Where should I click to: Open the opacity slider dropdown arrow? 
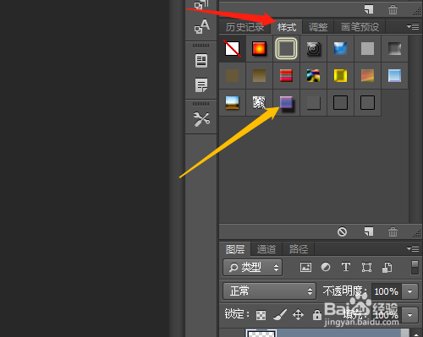[x=409, y=291]
